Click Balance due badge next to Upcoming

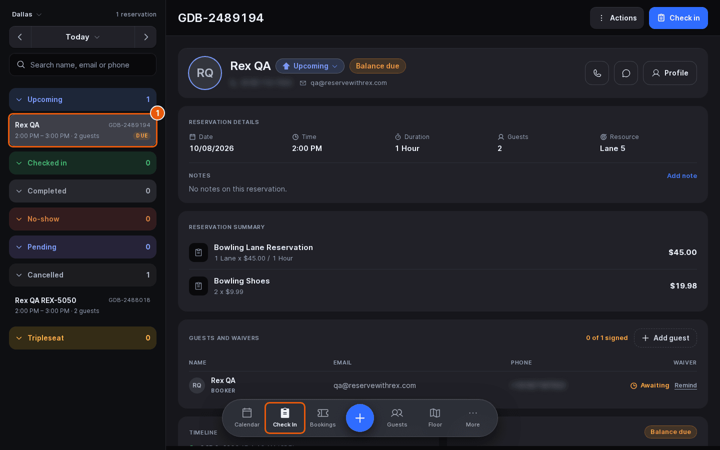pyautogui.click(x=377, y=66)
